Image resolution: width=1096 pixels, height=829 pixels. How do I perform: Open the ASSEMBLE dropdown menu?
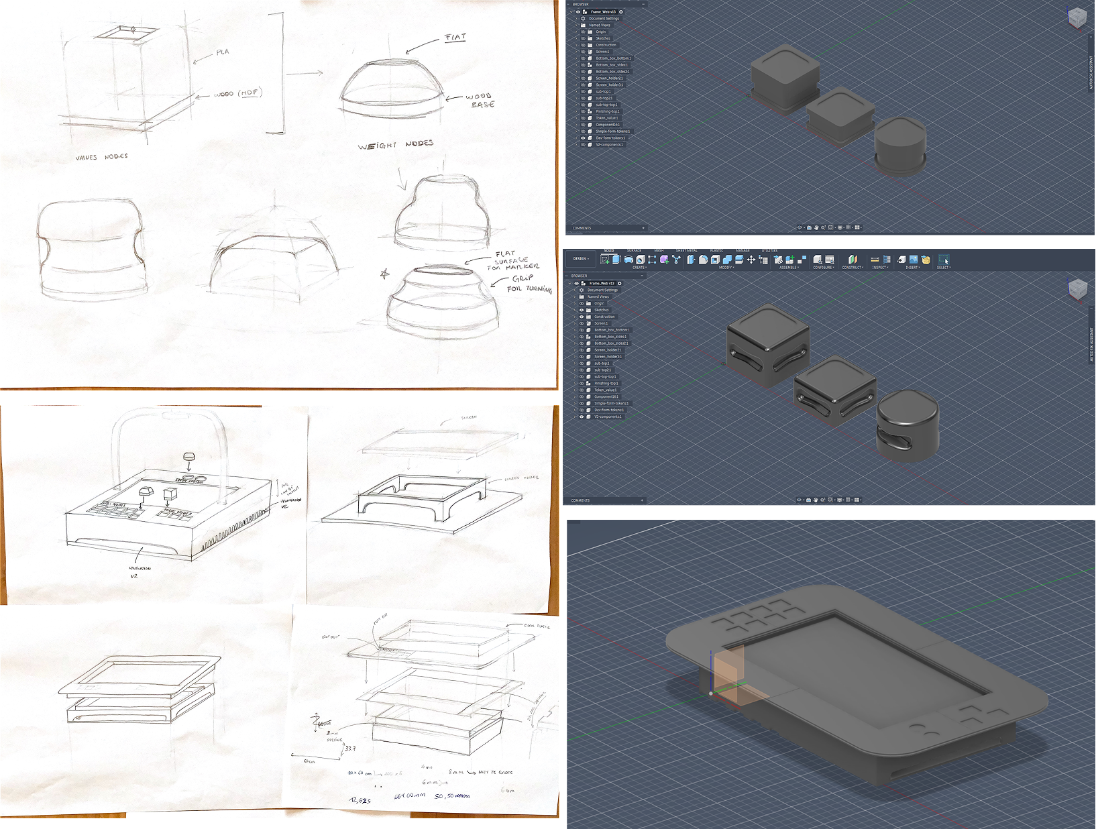(789, 268)
